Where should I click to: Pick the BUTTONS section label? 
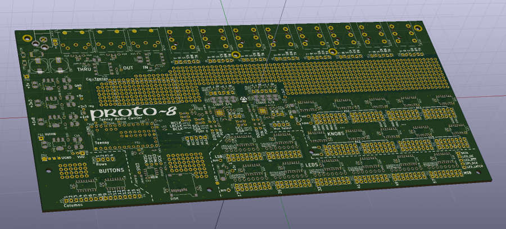click(x=111, y=170)
